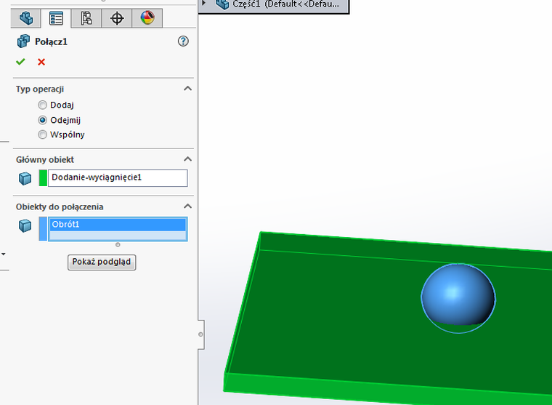Select the green plate body in the viewport
This screenshot has height=405, width=552.
click(334, 317)
